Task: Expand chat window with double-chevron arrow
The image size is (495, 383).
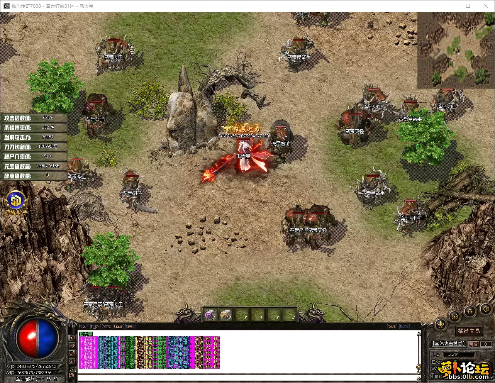Action: click(404, 327)
